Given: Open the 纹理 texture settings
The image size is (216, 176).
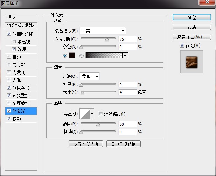Looking at the screenshot, I should 21,49.
